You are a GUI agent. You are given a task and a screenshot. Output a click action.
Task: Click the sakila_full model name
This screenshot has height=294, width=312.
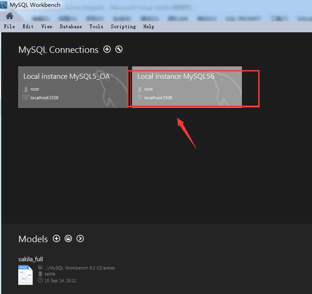(31, 259)
